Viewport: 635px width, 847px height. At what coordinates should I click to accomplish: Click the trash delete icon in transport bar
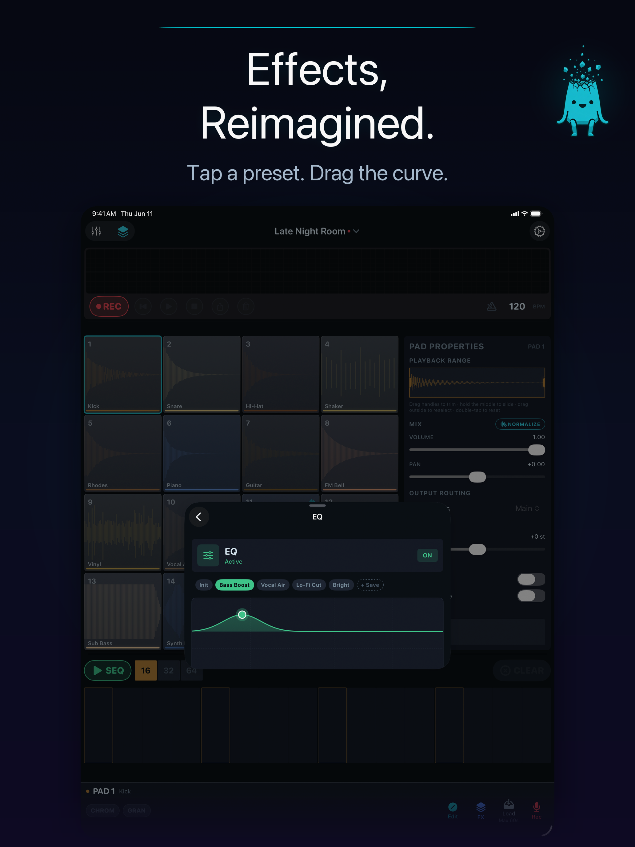(x=246, y=306)
